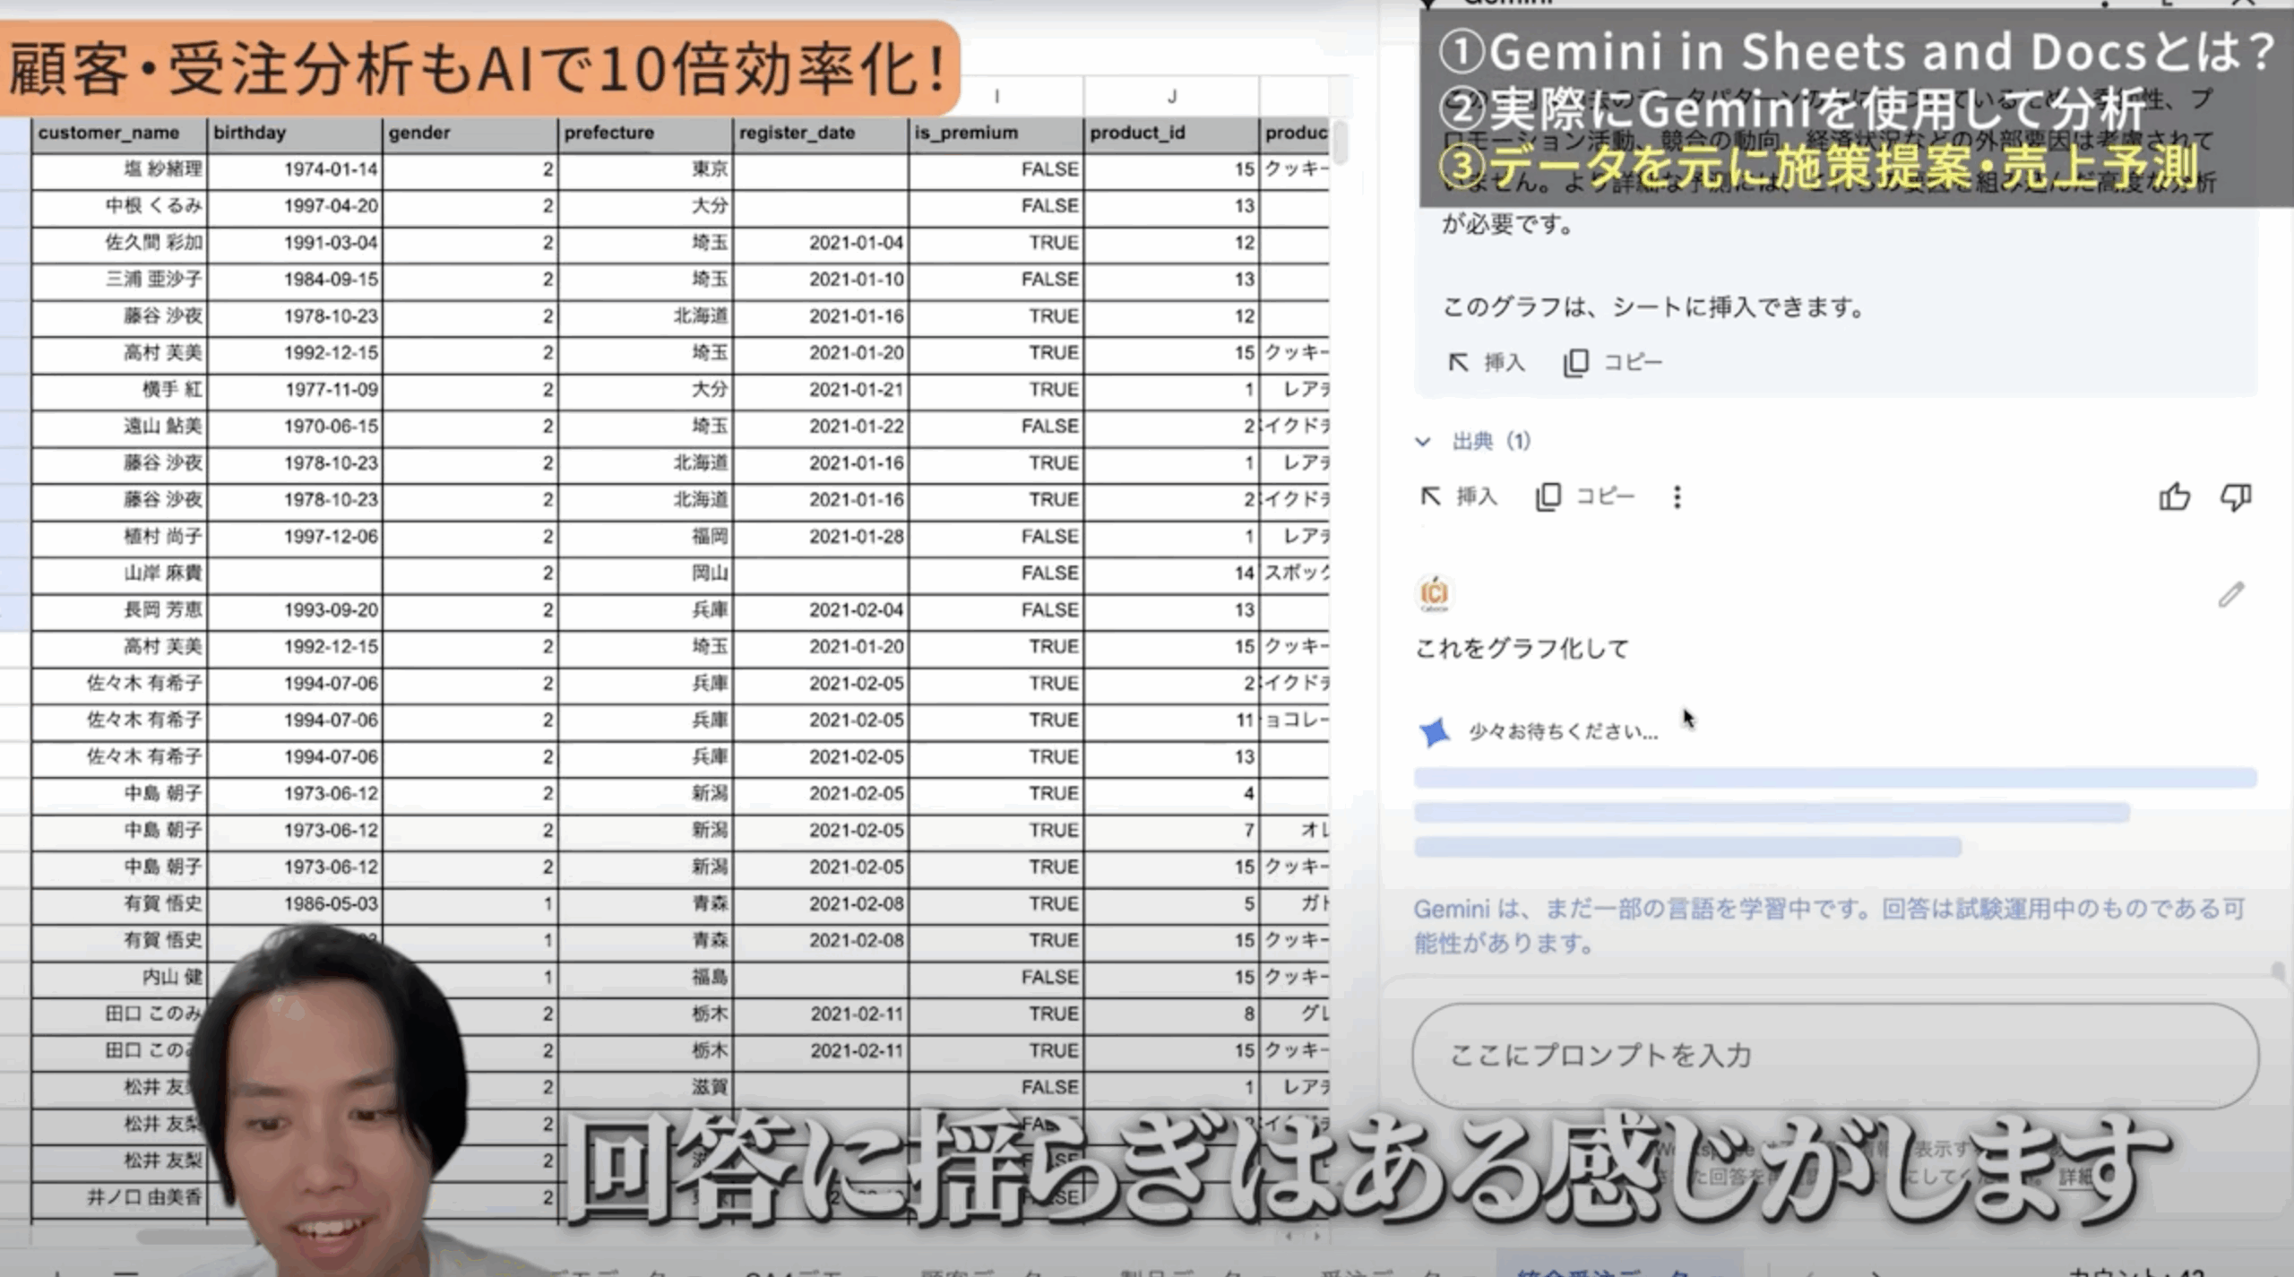The height and width of the screenshot is (1277, 2294).
Task: Click the insert icon below the graph message
Action: point(1459,362)
